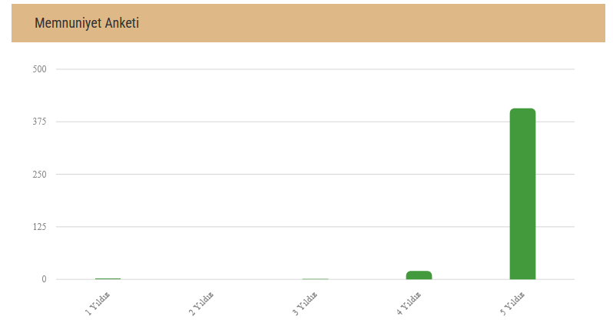Viewport: 613px width, 330px height.
Task: Select the 5 Yıldız axis label
Action: (512, 304)
